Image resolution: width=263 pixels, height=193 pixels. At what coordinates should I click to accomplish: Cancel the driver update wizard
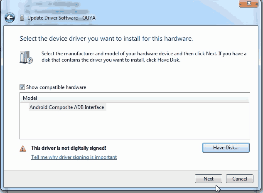[239, 179]
